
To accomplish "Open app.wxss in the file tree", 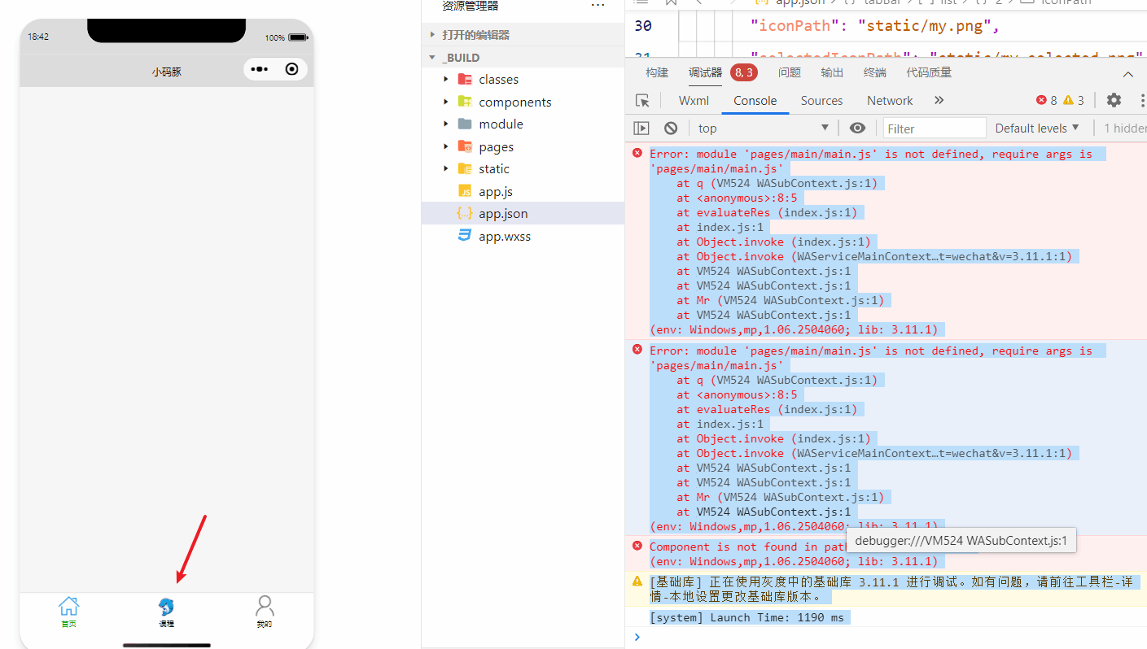I will (x=504, y=237).
